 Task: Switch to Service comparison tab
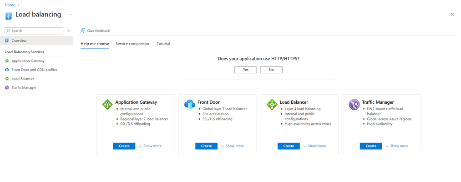tap(132, 44)
